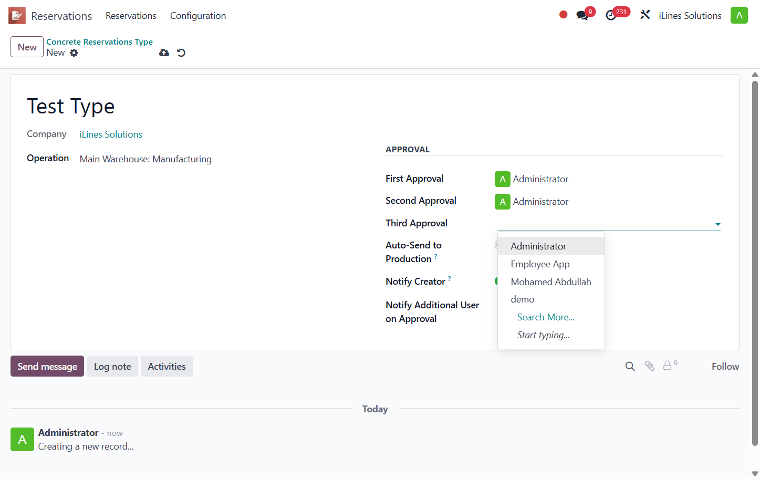Screen dimensions: 760x479
Task: Click the Reservations app title
Action: (61, 16)
